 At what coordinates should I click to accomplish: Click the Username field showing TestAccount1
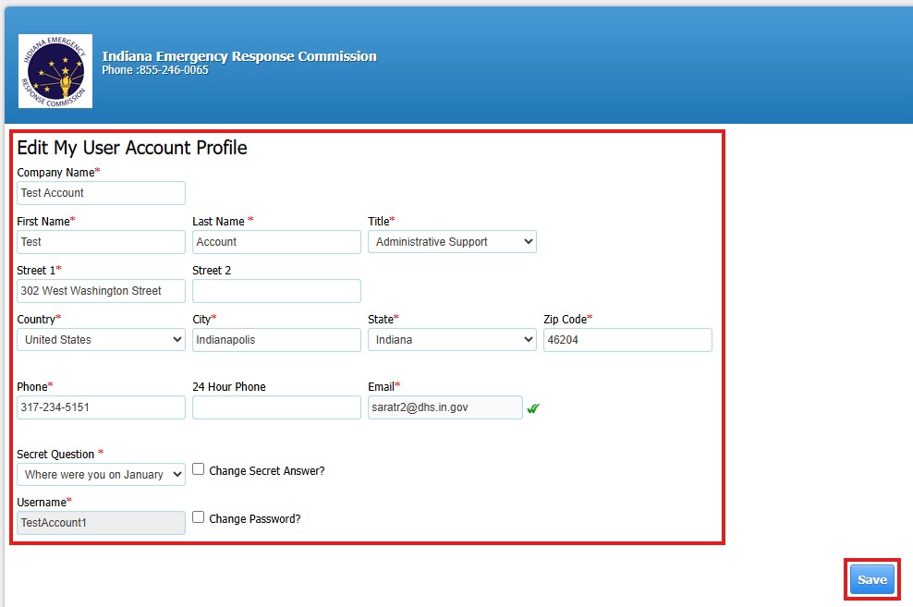(x=100, y=522)
